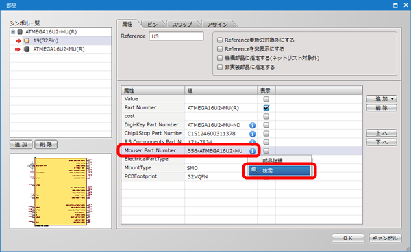This screenshot has width=411, height=252.
Task: Select the ElectricalPartType attribute row
Action: tap(153, 159)
